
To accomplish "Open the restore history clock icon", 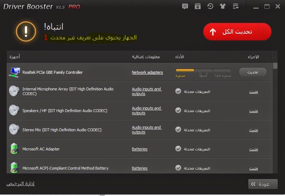I will point(210,7).
